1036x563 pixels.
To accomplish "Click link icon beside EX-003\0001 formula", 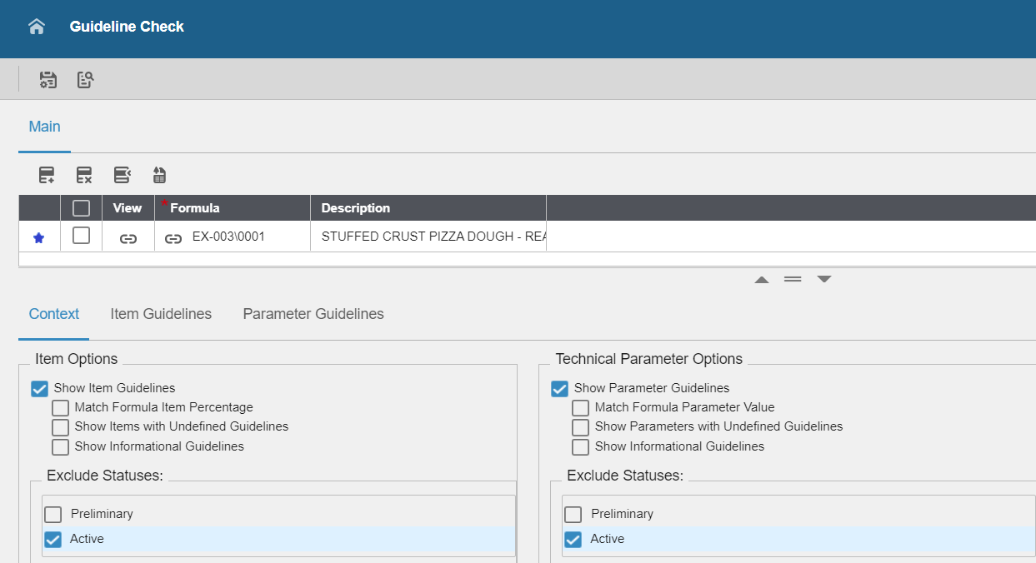I will click(x=173, y=238).
